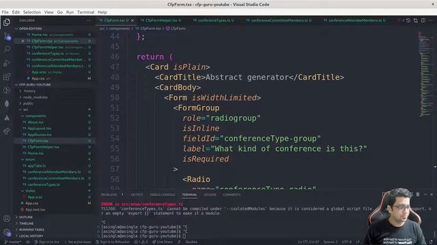Show the Output panel tab
Image resolution: width=437 pixels, height=245 pixels.
pyautogui.click(x=137, y=195)
